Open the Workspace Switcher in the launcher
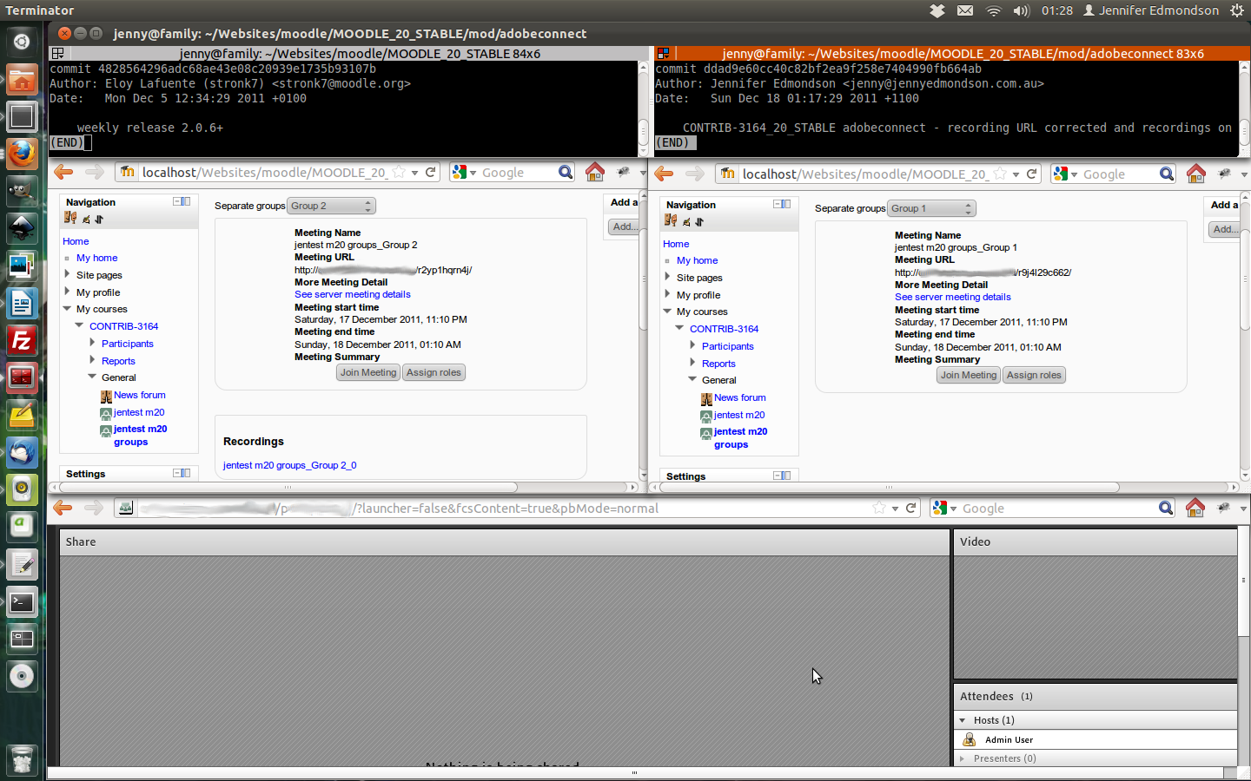1251x781 pixels. tap(22, 639)
